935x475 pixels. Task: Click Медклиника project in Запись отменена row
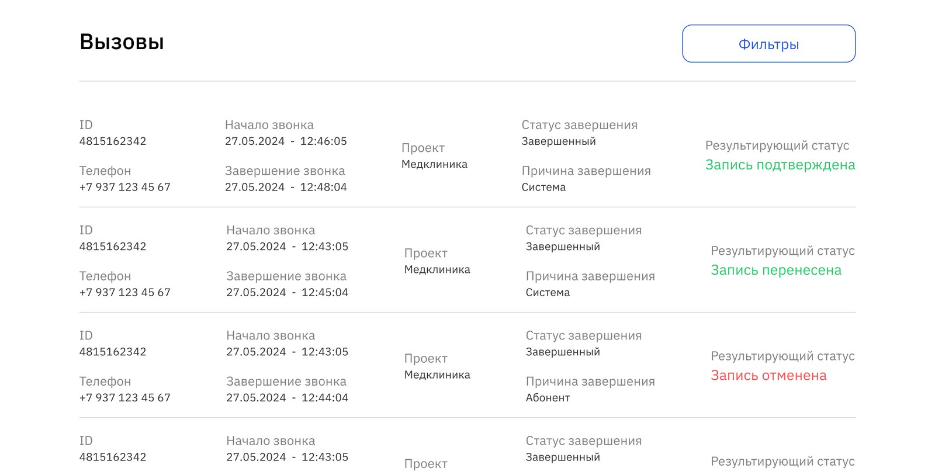click(x=437, y=375)
